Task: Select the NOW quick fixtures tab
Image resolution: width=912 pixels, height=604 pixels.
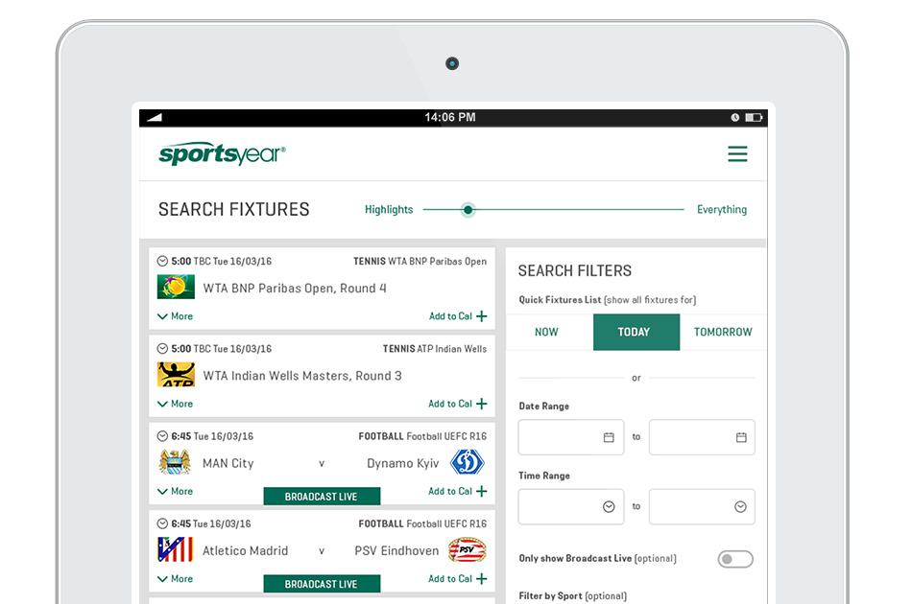Action: click(x=546, y=332)
